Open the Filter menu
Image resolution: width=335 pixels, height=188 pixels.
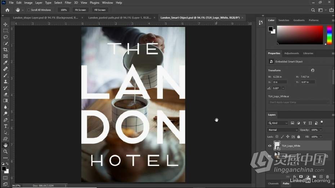(68, 3)
